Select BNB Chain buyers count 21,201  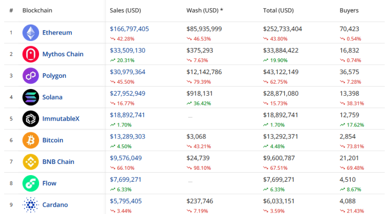[349, 158]
